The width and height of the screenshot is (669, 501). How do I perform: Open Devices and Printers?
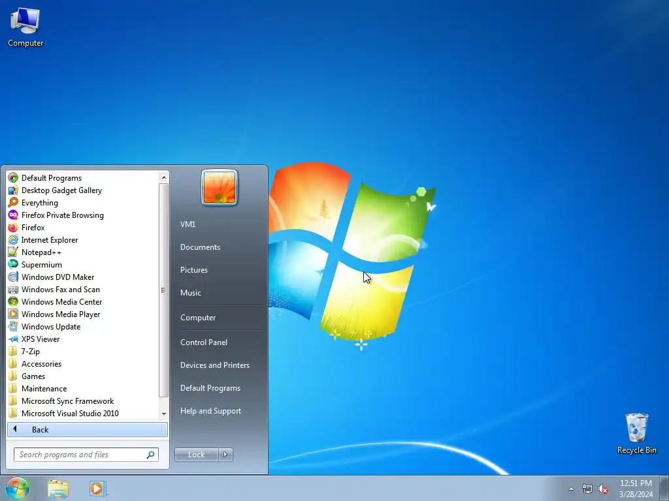click(x=215, y=365)
